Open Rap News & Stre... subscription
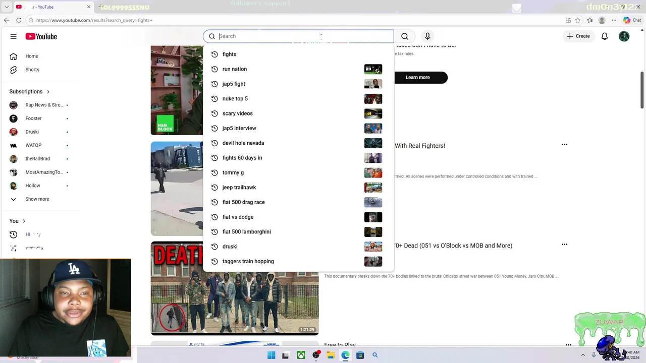 [39, 105]
